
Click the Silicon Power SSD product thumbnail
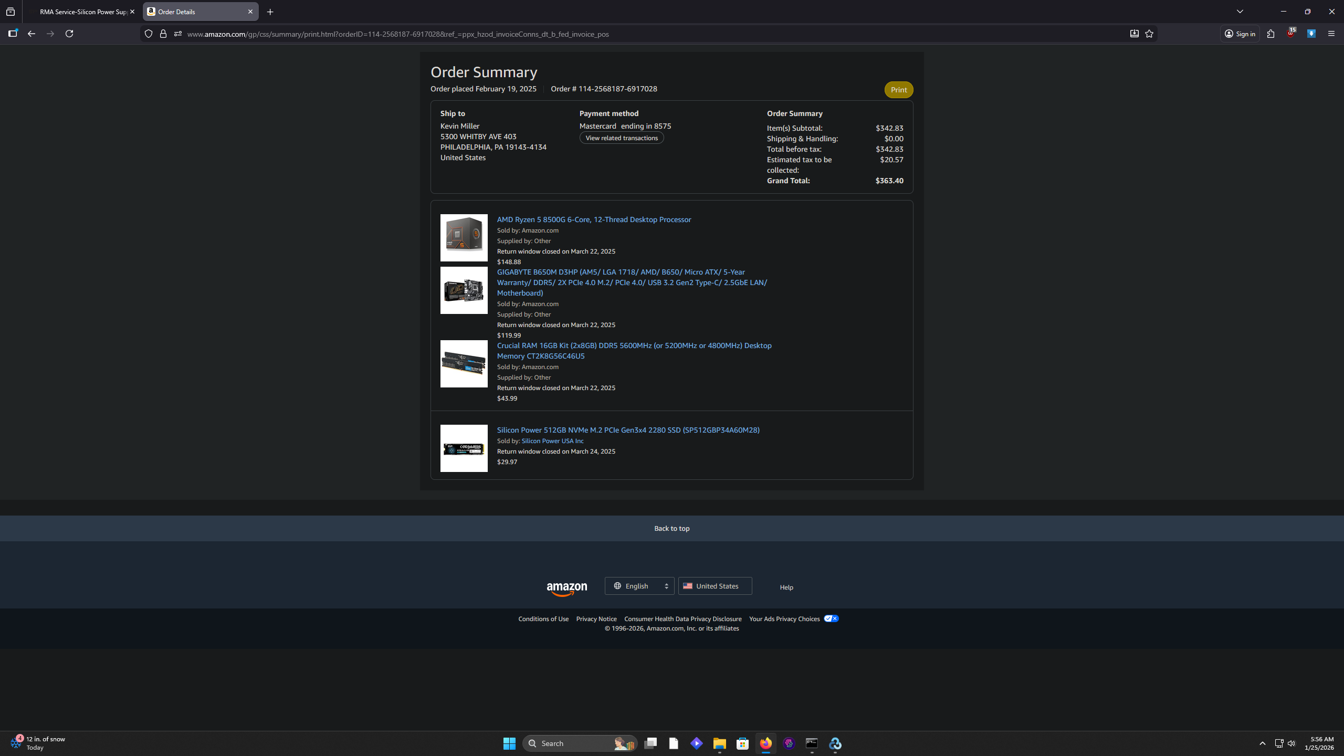[x=464, y=448]
